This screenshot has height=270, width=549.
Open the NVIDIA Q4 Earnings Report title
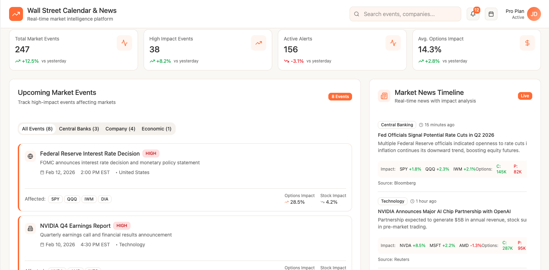click(x=75, y=226)
